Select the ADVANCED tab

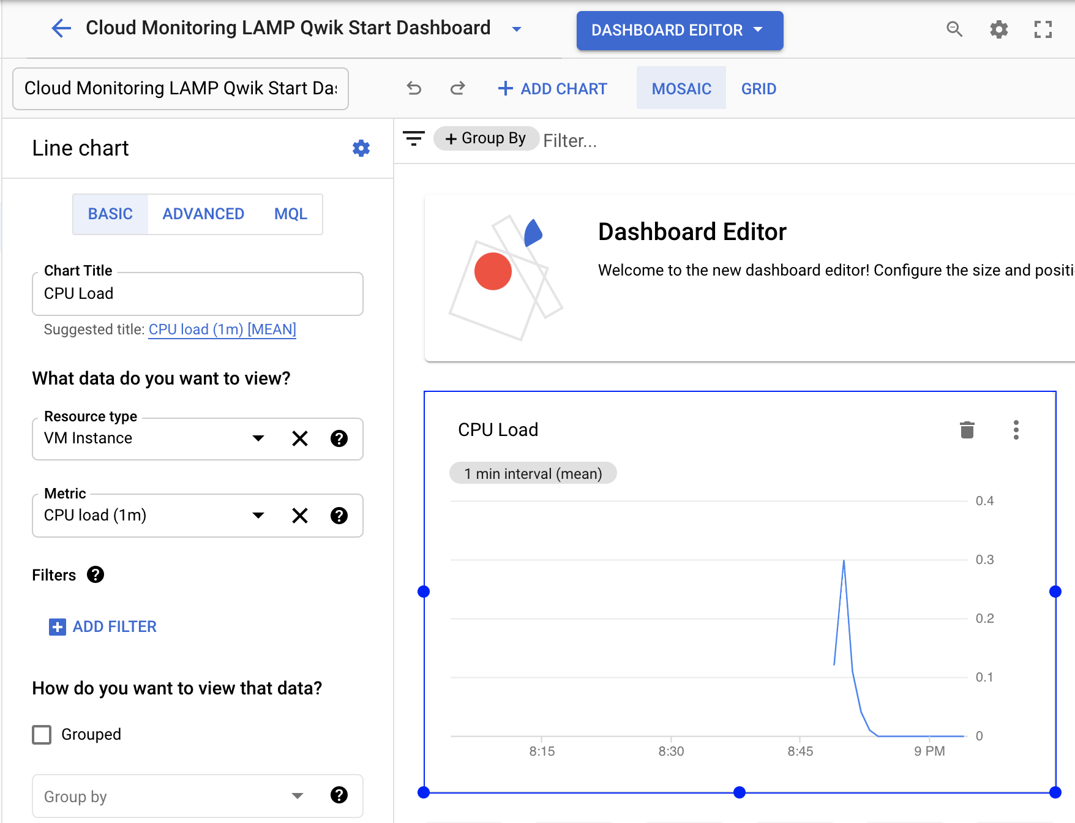(x=203, y=214)
